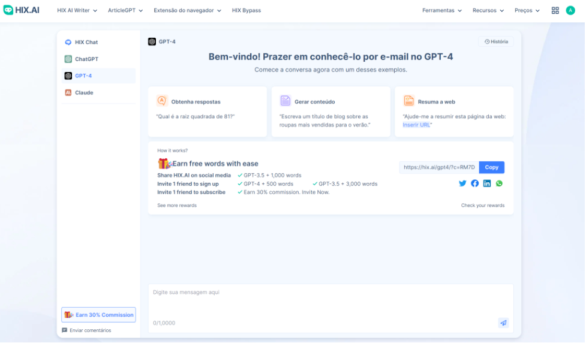Expand the ArticleGPT dropdown
Viewport: 586px width, 343px height.
click(x=125, y=10)
